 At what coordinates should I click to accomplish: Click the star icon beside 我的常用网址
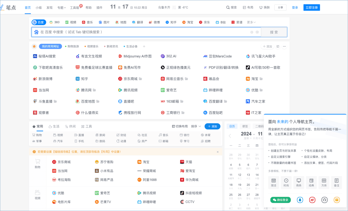34,46
